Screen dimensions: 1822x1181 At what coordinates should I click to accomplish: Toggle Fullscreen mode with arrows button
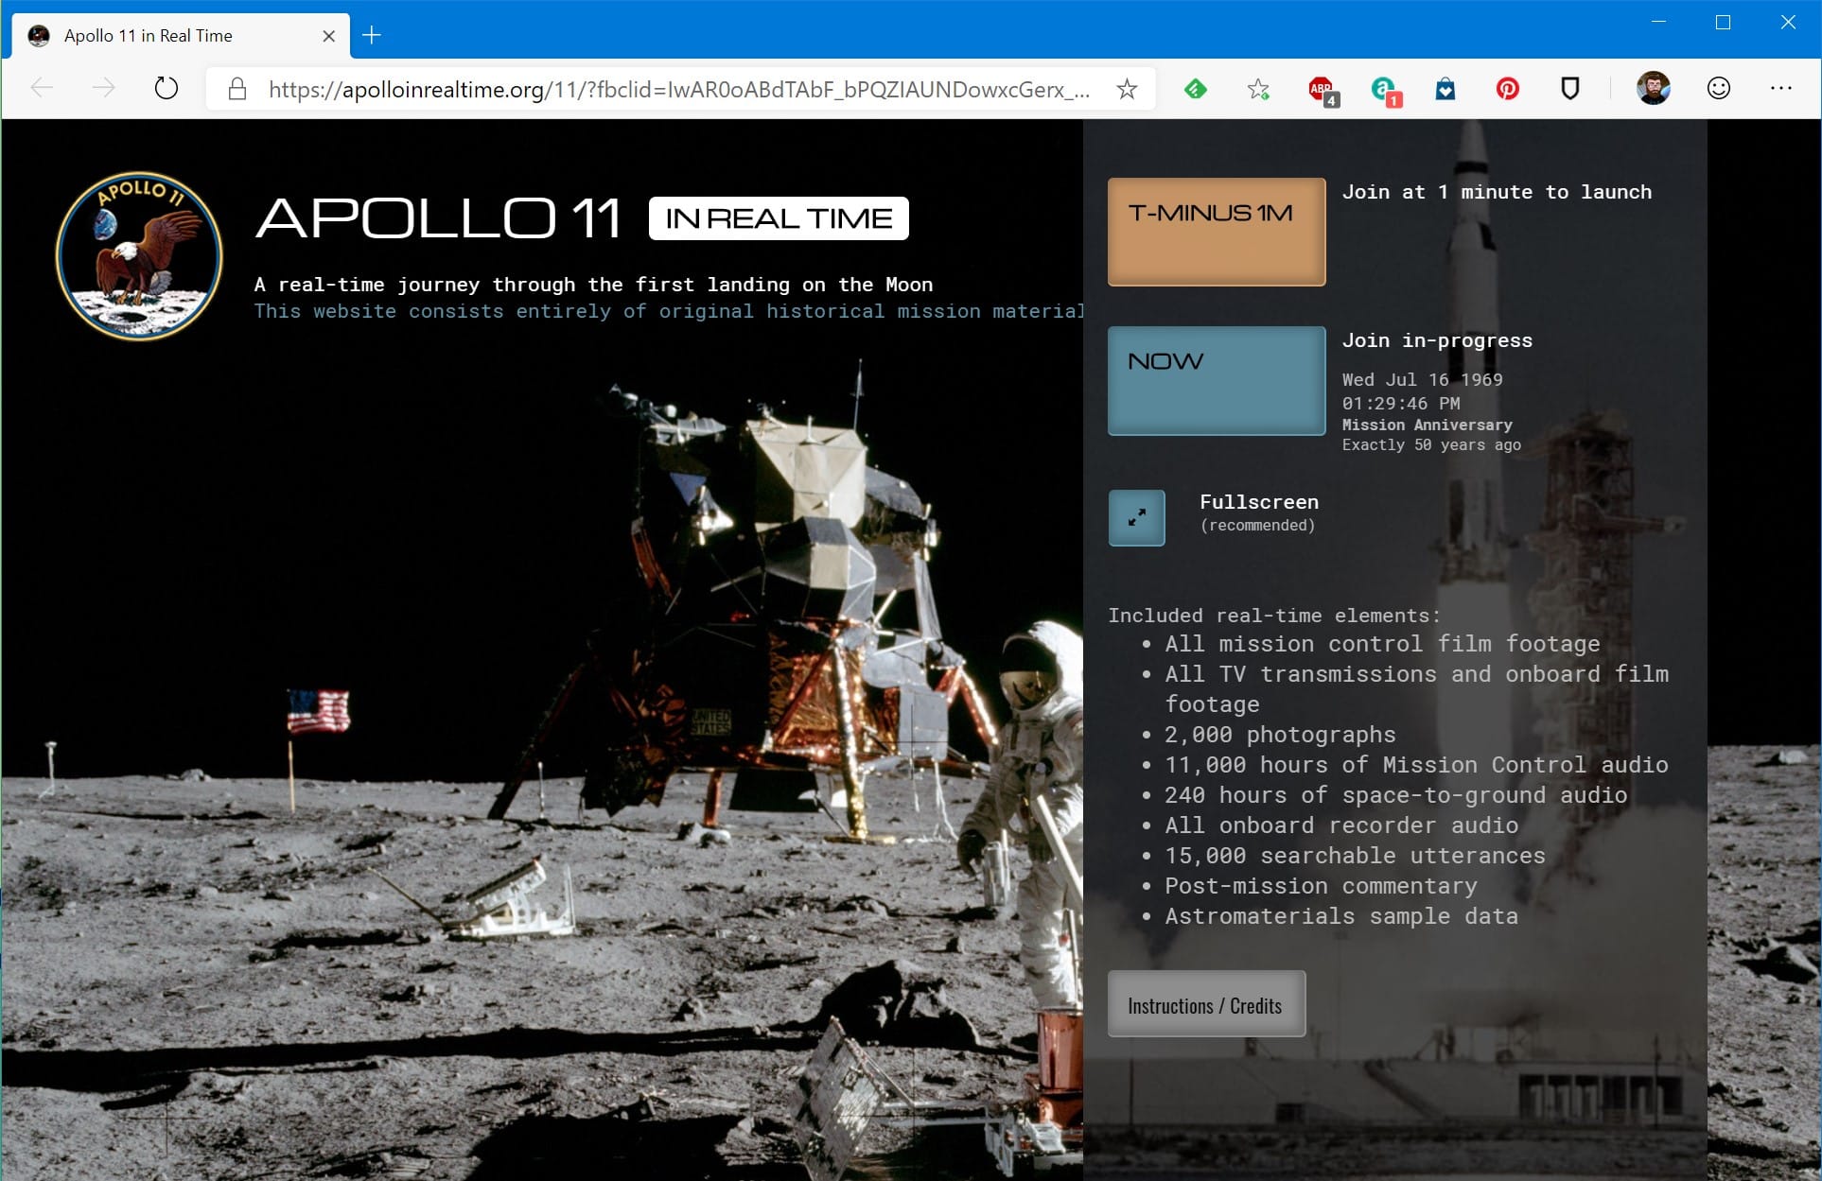[x=1136, y=517]
